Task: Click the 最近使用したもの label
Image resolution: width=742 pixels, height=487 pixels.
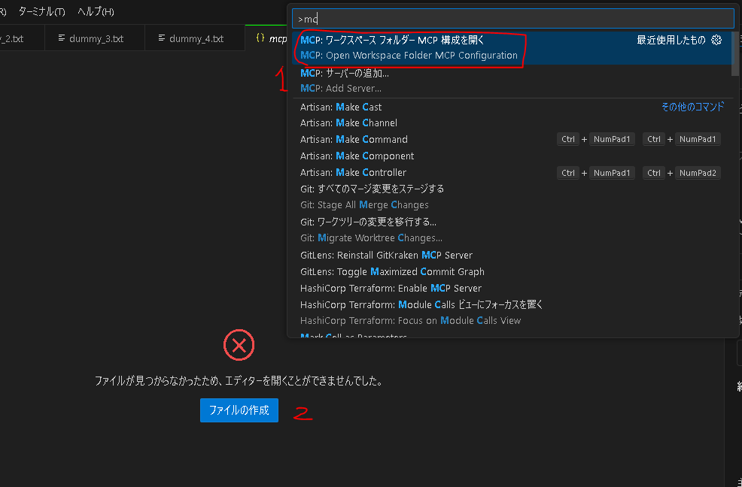Action: point(671,40)
